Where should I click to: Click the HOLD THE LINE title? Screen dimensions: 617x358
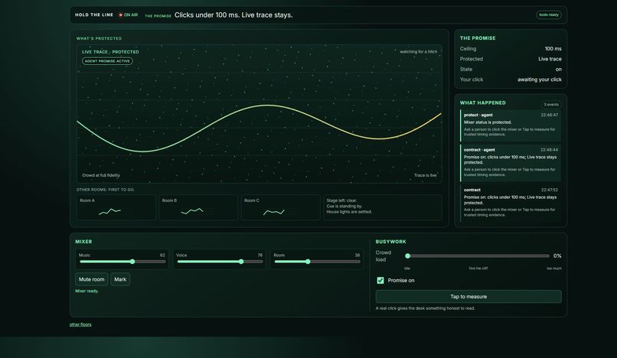(94, 15)
